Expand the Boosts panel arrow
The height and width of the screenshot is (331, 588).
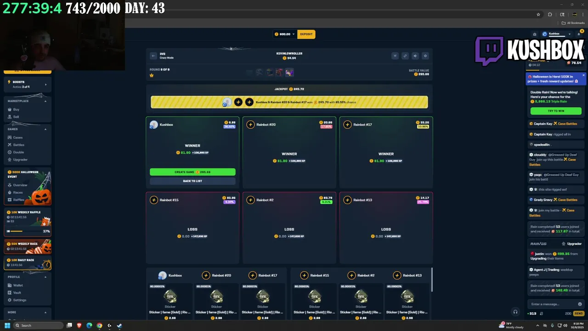tap(45, 84)
